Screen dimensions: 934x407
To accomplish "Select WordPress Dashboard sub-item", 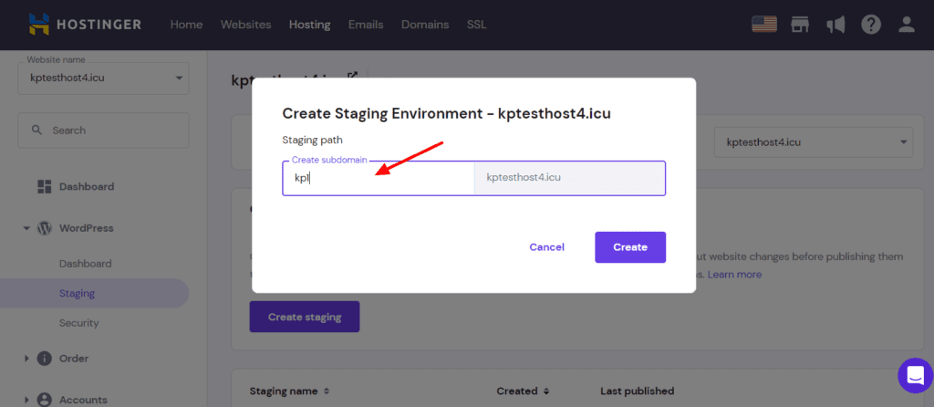I will coord(85,264).
